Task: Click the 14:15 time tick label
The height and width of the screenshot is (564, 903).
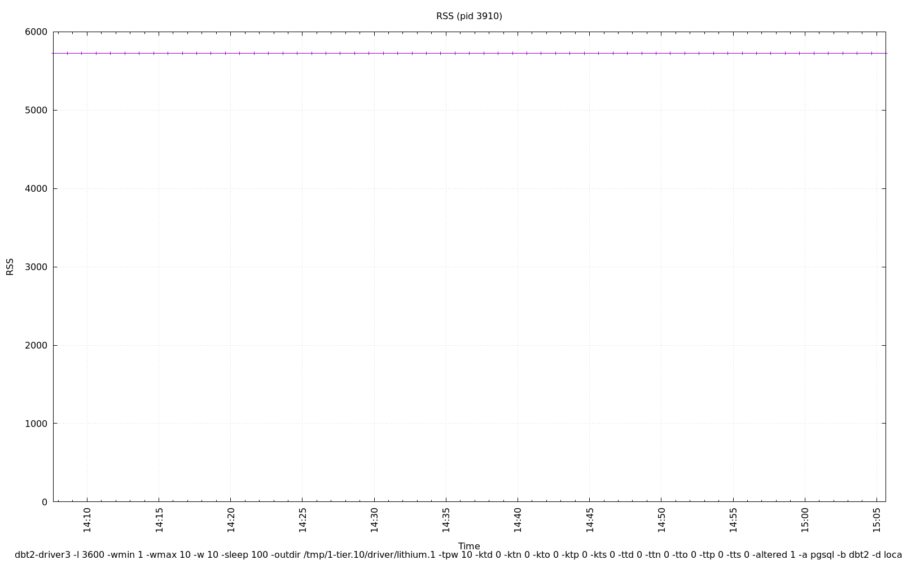Action: 159,519
